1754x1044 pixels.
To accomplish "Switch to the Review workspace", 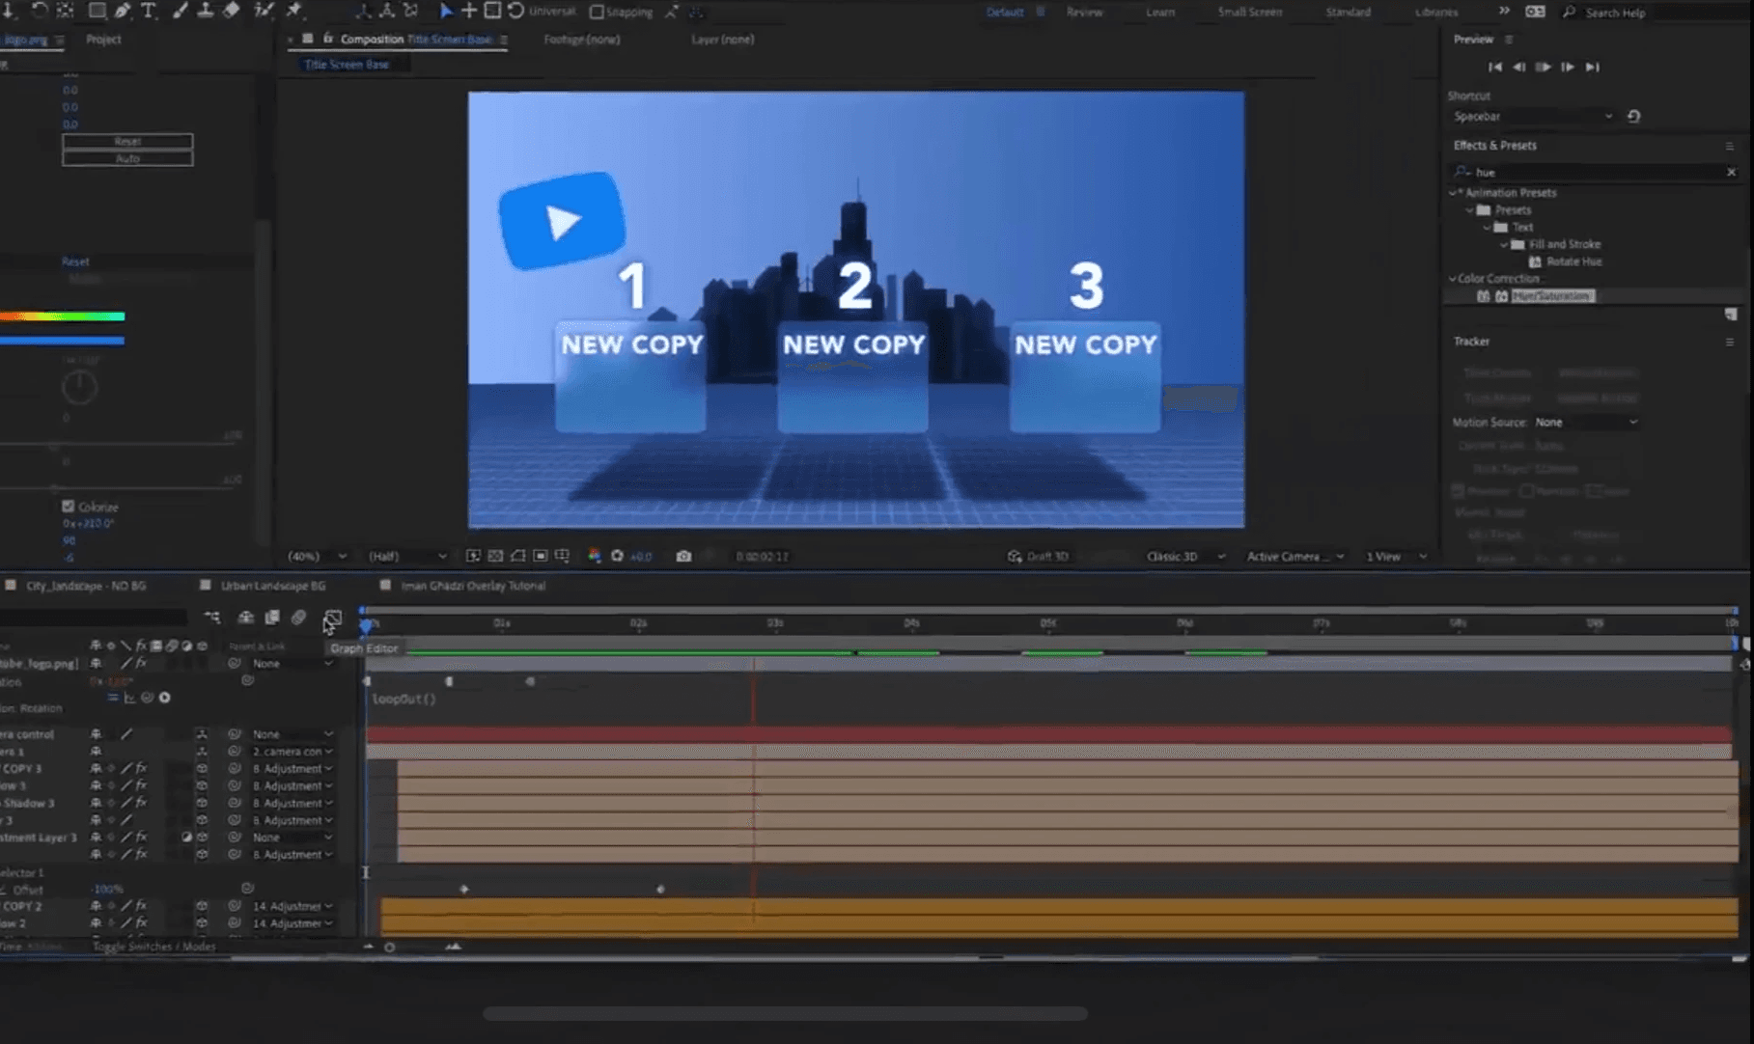I will pyautogui.click(x=1084, y=13).
